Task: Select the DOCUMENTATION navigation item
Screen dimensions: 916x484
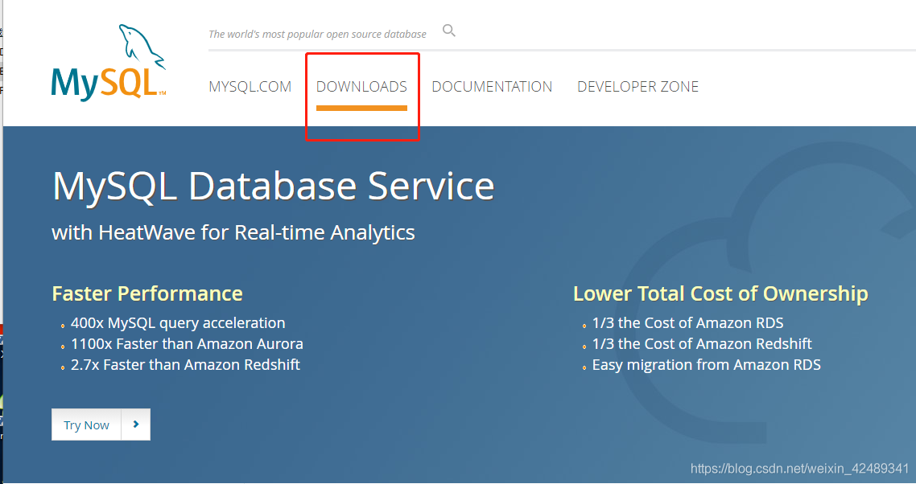Action: 492,86
